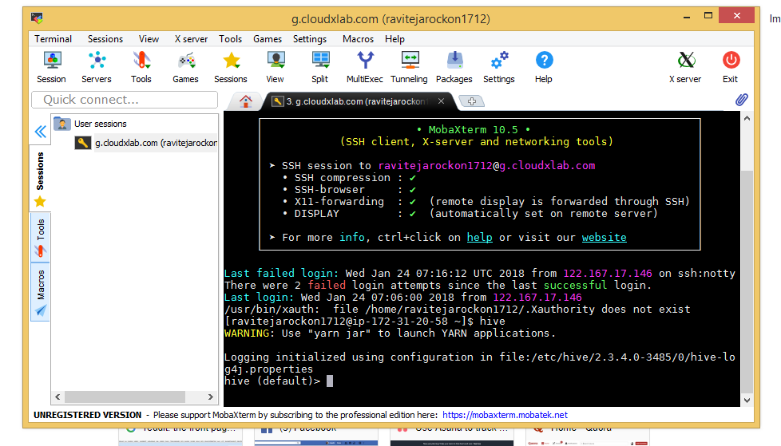
Task: Click the first 122.167.17.146 IP address
Action: click(607, 274)
